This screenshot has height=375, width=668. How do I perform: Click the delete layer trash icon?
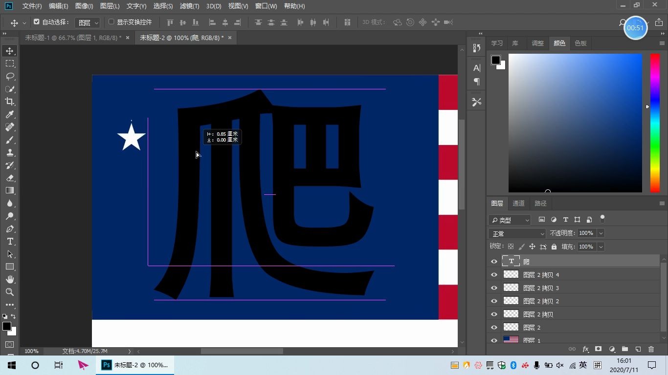(x=651, y=349)
